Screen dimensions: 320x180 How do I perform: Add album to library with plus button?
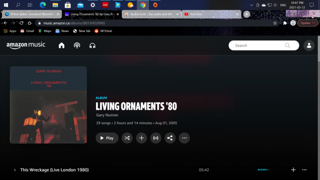pyautogui.click(x=142, y=138)
